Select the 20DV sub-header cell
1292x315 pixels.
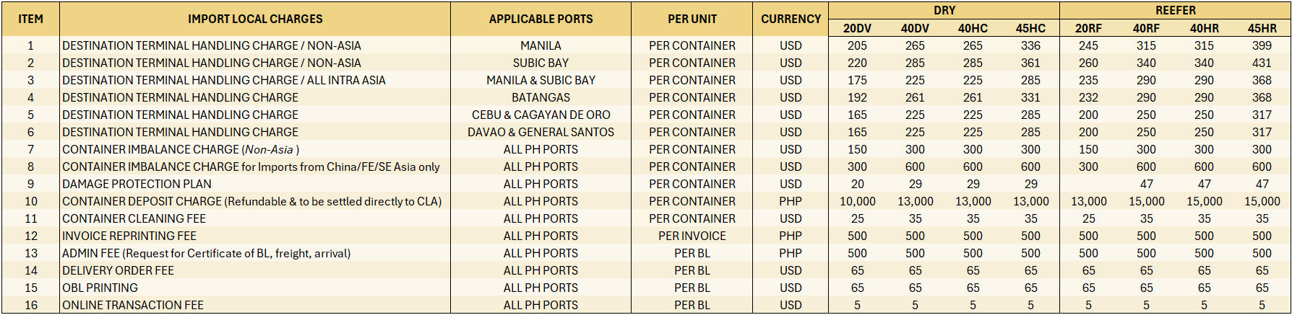click(857, 29)
